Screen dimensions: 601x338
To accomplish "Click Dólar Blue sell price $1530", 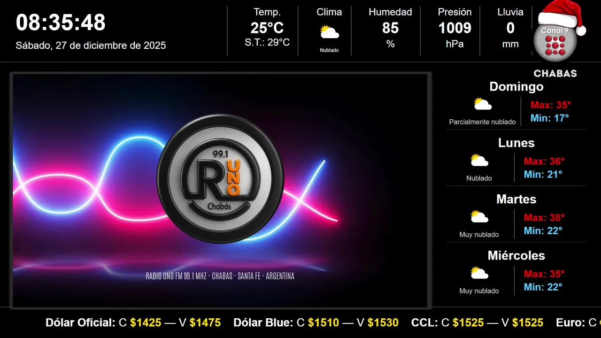I will click(383, 323).
